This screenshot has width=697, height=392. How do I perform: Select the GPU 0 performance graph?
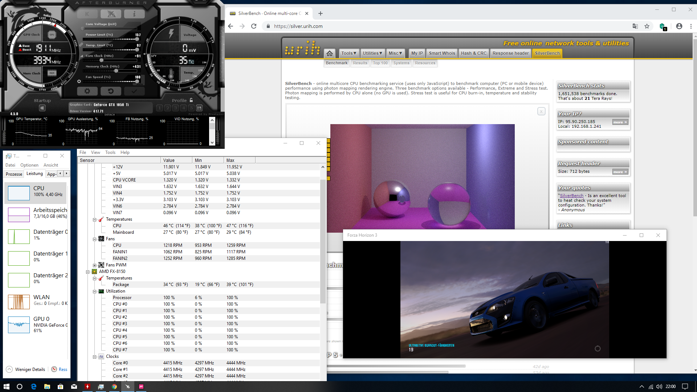click(19, 324)
